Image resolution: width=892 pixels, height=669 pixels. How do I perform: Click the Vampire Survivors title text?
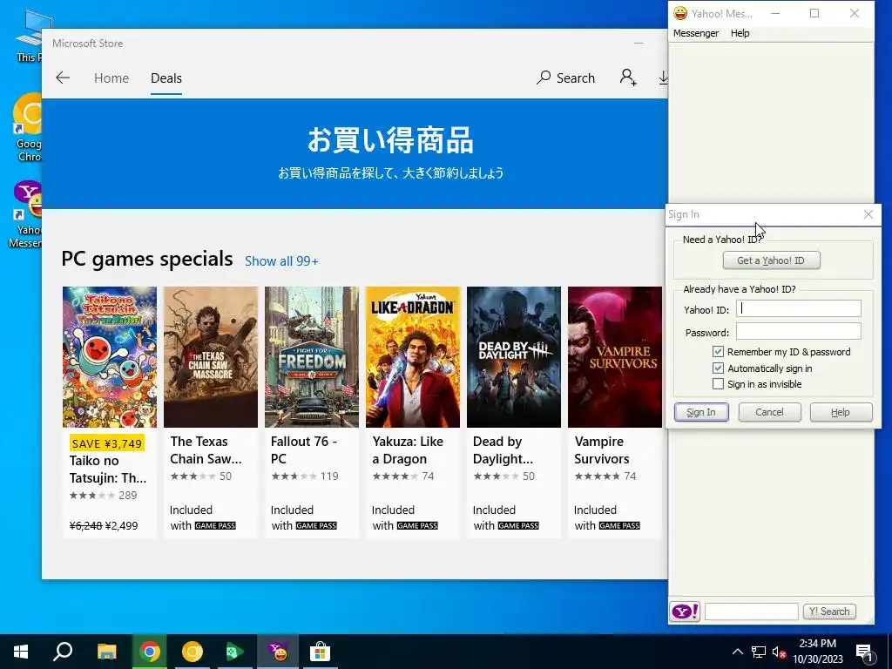[x=601, y=450]
